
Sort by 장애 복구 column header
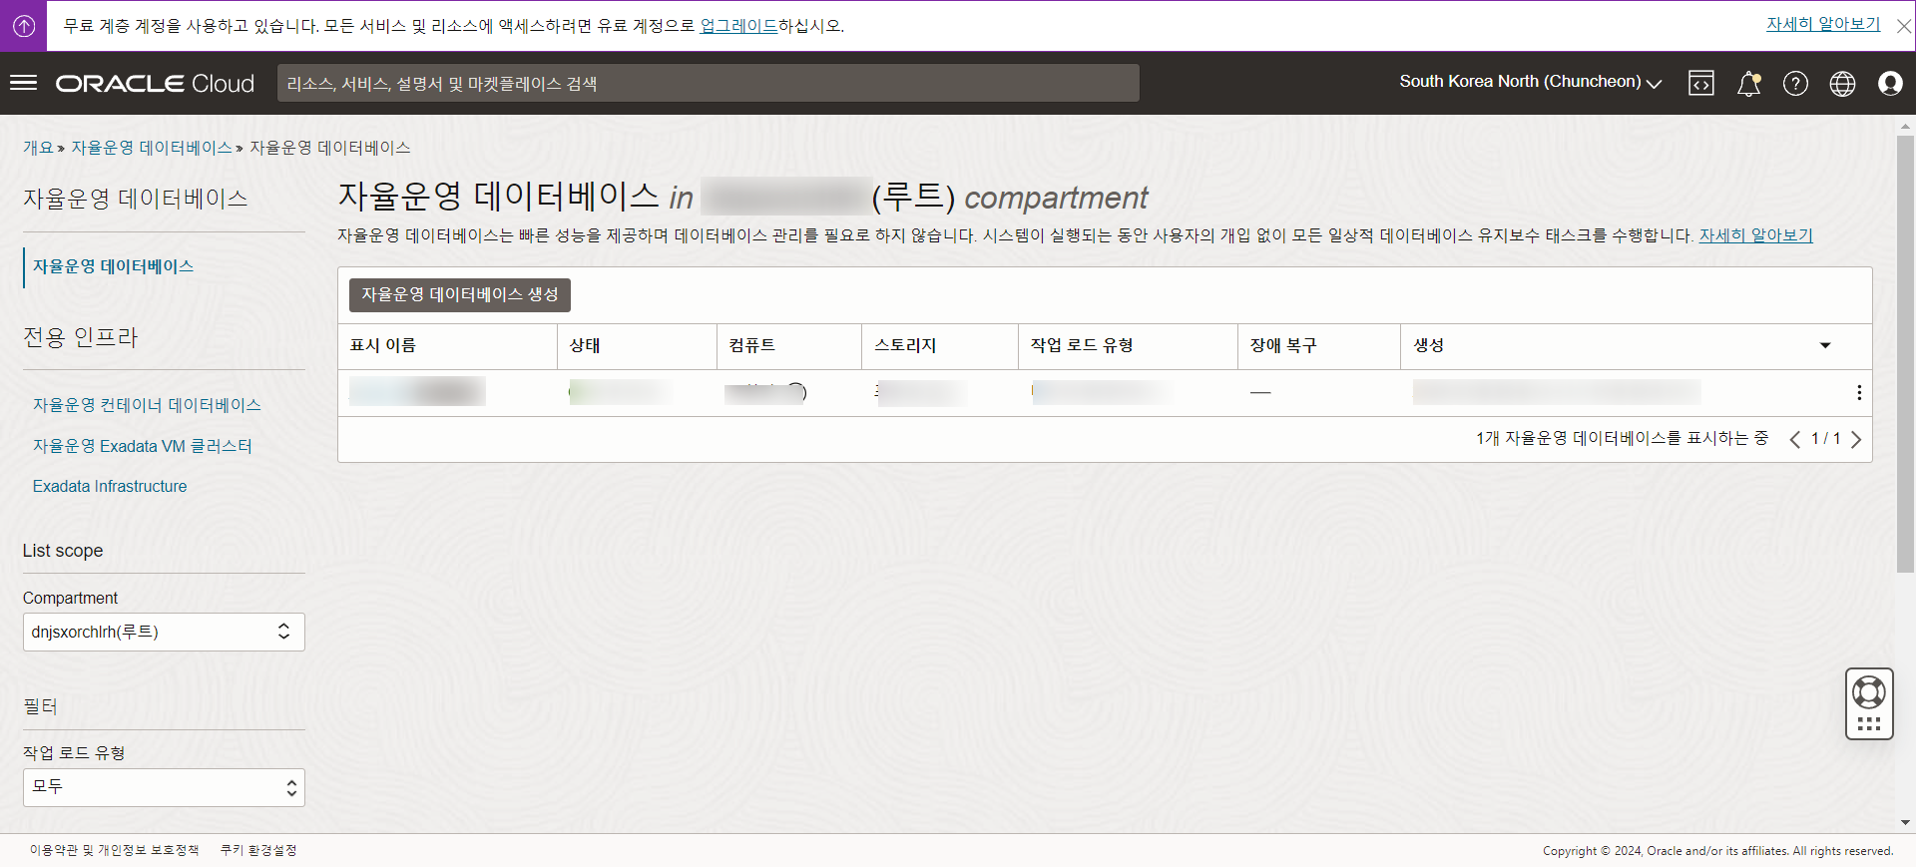point(1283,345)
